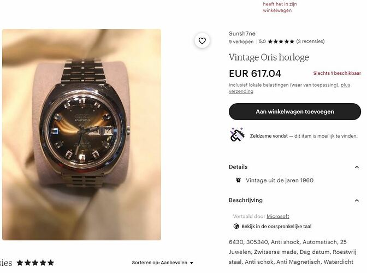Click the unicorn rare find icon

pos(237,135)
